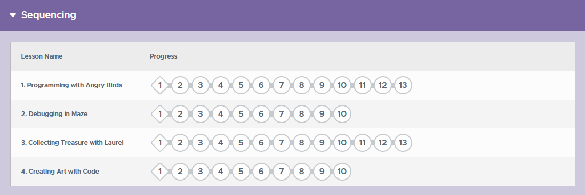This screenshot has width=585, height=195.
Task: Go to level 9 in Angry Birds lesson
Action: coord(322,85)
